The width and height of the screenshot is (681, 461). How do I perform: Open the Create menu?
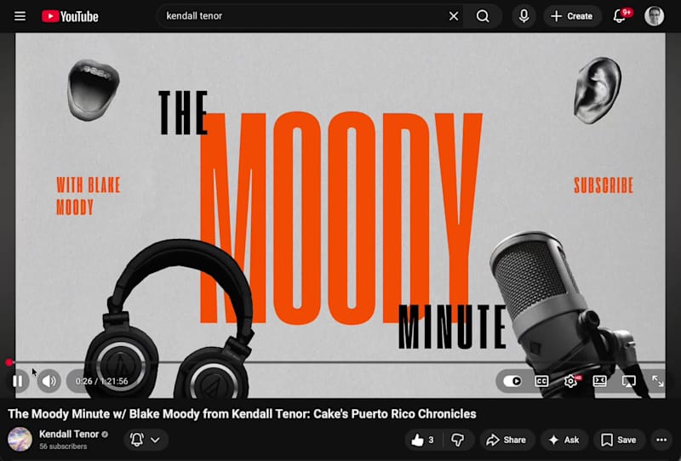pyautogui.click(x=572, y=16)
